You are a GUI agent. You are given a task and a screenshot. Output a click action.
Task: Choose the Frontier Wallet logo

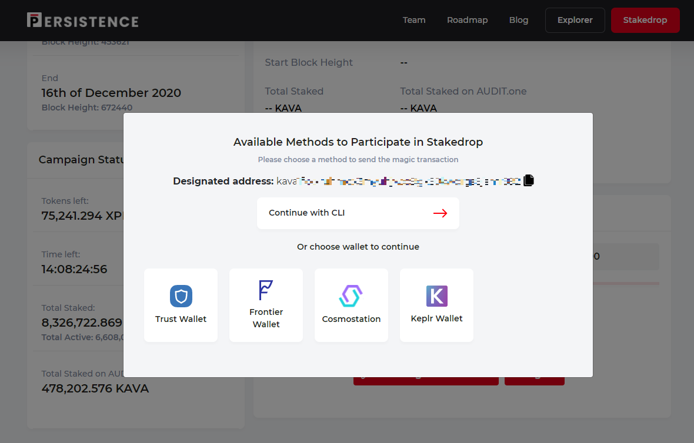(266, 290)
